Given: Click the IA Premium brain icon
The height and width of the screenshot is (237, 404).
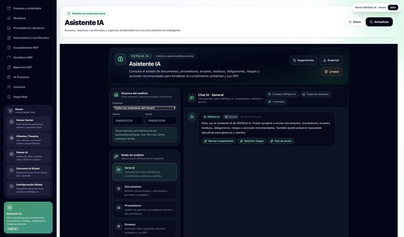Looking at the screenshot, I should [9, 77].
